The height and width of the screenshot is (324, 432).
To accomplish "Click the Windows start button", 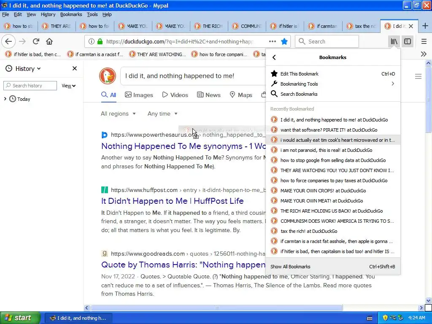I will click(20, 318).
